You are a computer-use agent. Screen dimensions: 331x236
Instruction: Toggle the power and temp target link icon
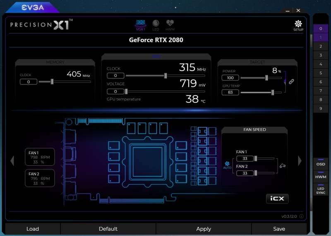coord(291,81)
